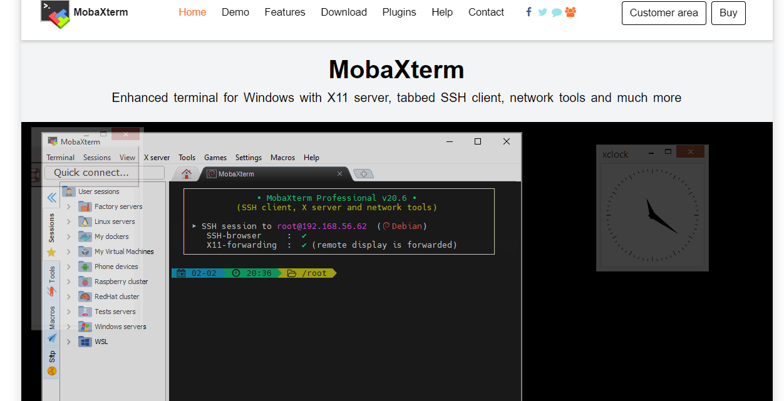
Task: Click the Debian swirl icon in MobaXterm tab
Action: pos(212,174)
